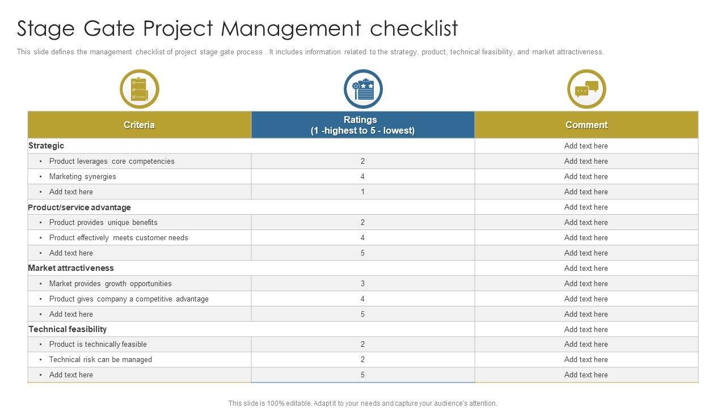Select 'Product provides unique benefits' text

[103, 223]
